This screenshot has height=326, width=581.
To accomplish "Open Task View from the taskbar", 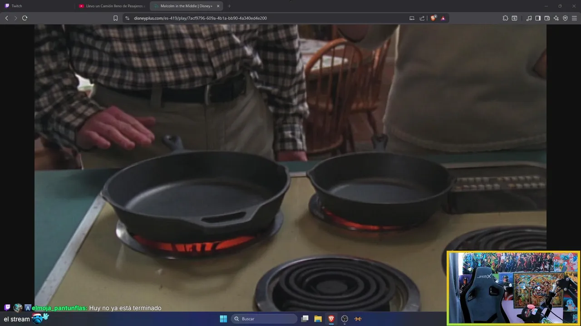I will pos(305,319).
